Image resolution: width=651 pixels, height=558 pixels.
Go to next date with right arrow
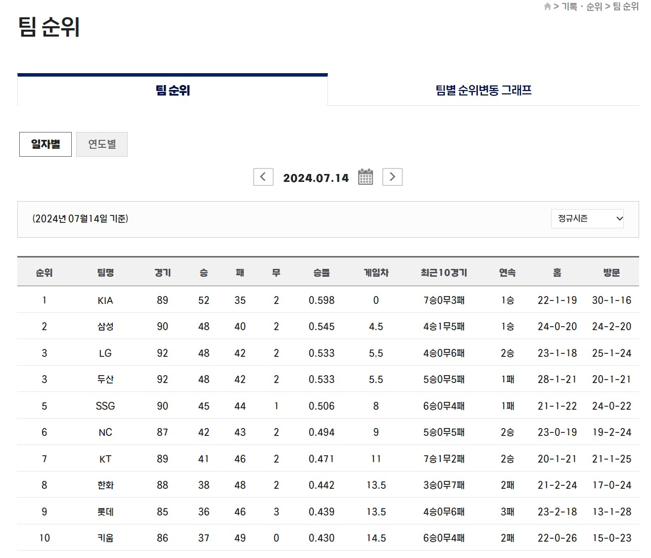tap(392, 177)
